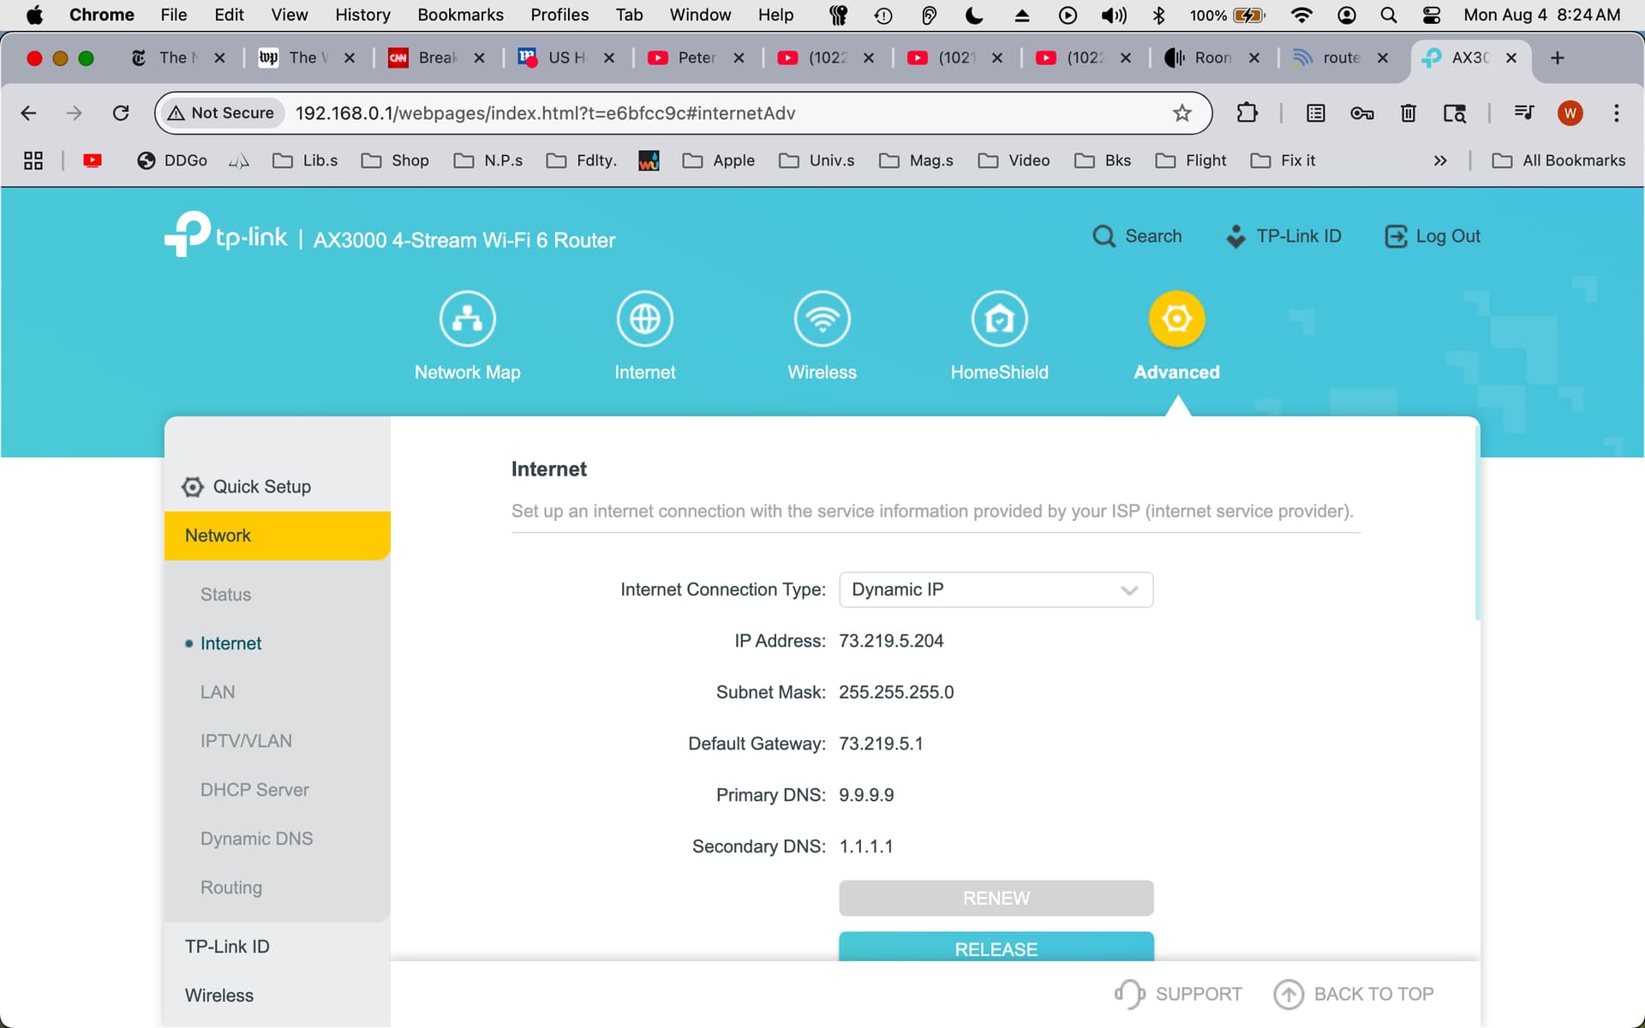
Task: Open Status under Network
Action: pyautogui.click(x=225, y=595)
